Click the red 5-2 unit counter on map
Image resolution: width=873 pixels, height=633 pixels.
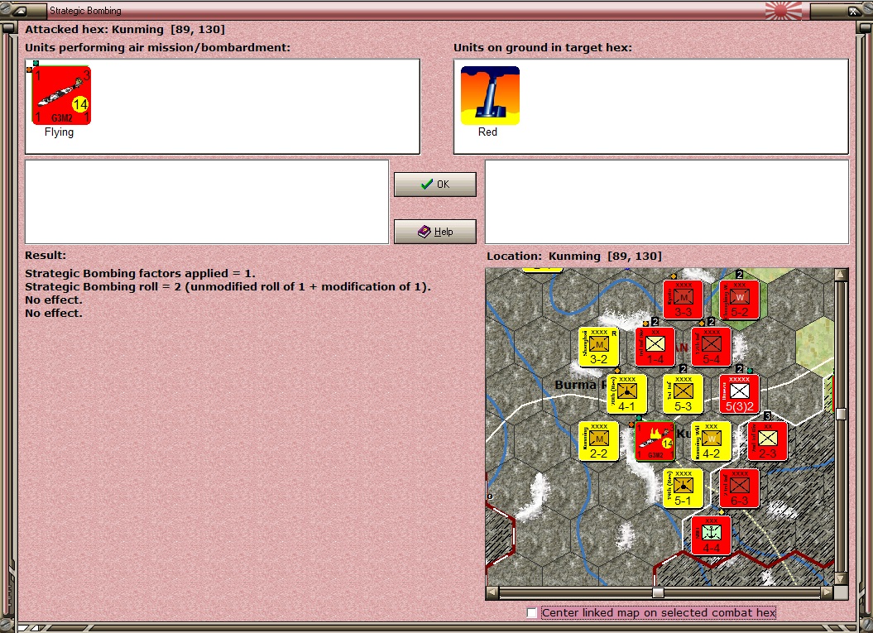click(x=740, y=300)
